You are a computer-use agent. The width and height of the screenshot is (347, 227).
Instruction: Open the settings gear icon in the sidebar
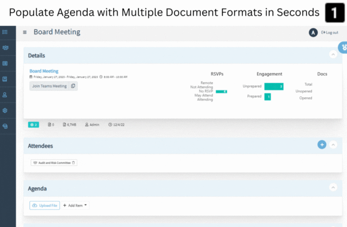point(5,110)
